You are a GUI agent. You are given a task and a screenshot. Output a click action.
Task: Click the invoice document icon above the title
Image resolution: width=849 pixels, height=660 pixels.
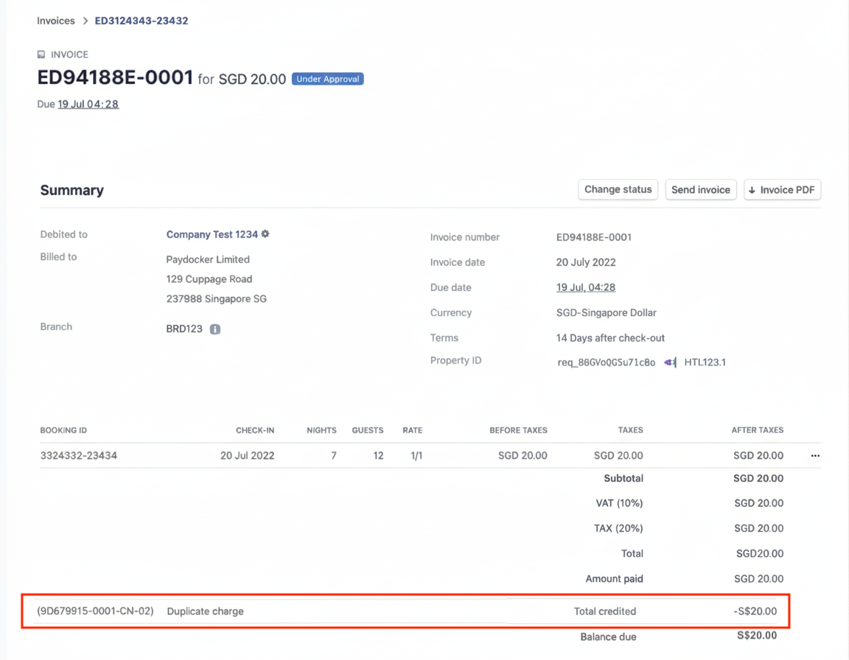[x=41, y=55]
